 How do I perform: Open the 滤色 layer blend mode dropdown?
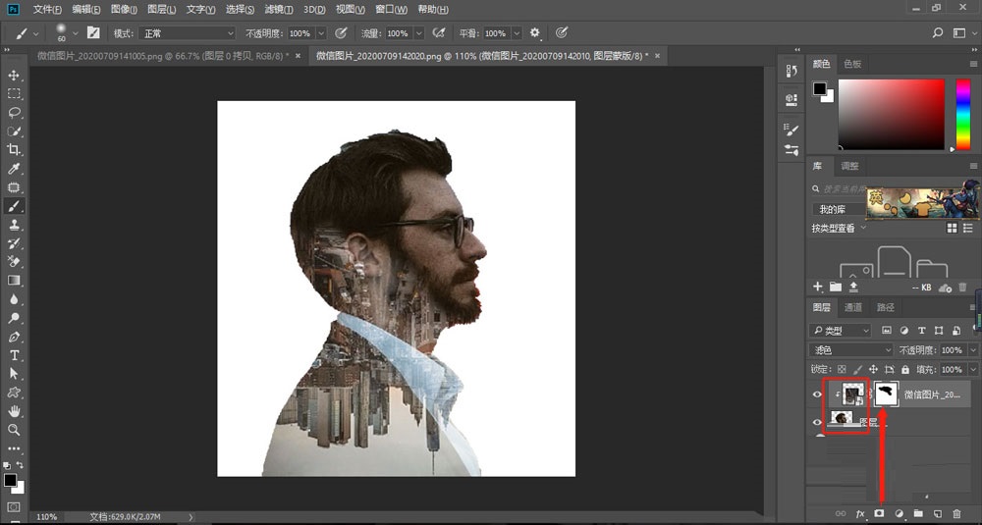[850, 350]
